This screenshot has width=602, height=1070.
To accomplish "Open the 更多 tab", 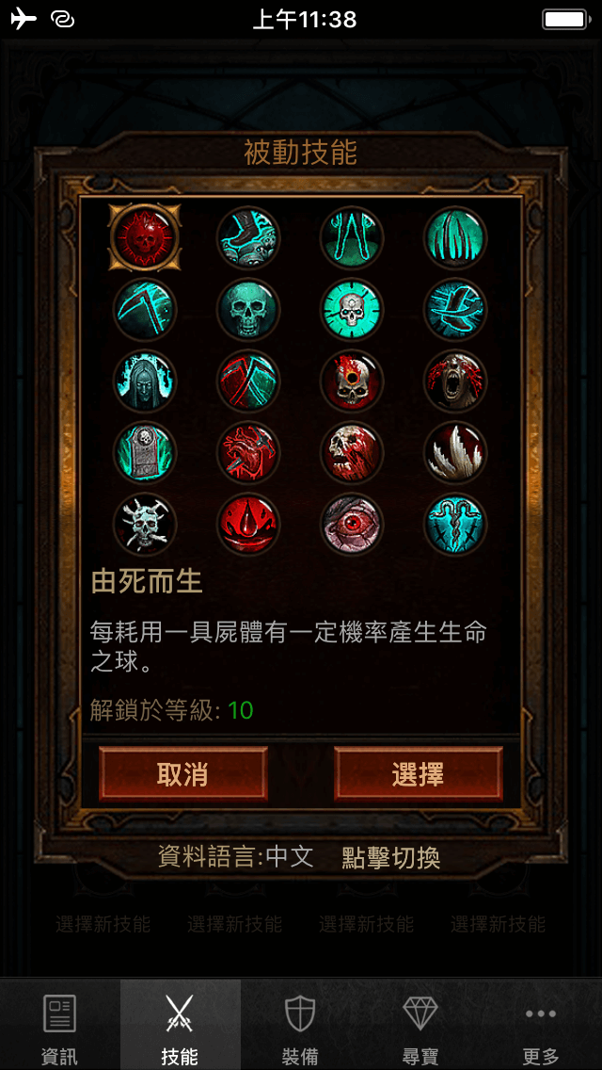I will [x=541, y=1025].
